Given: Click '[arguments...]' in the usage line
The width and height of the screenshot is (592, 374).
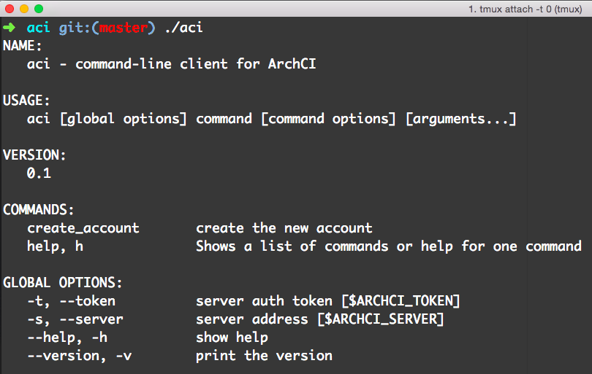Looking at the screenshot, I should coord(460,119).
